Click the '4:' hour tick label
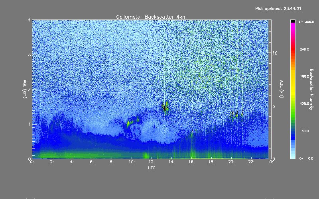 (72, 162)
